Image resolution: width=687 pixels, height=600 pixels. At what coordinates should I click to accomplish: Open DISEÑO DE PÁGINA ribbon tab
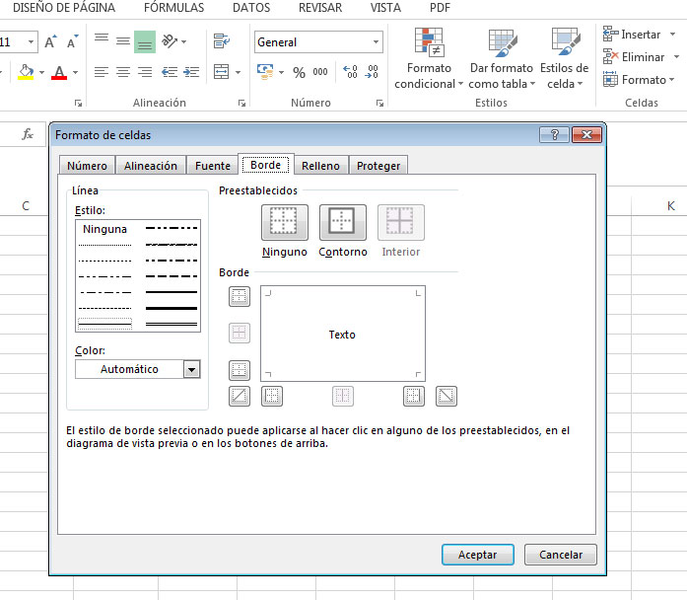pos(64,8)
